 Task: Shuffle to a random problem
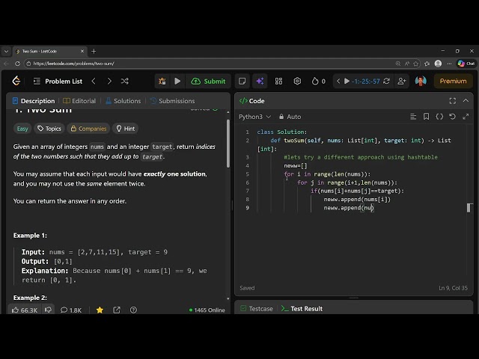(x=124, y=81)
